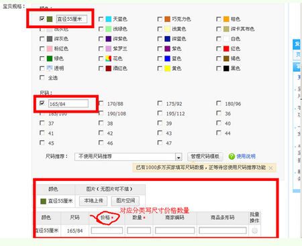This screenshot has width=302, height=246.
Task: Click the dropdown arrow of size recommendation
Action: pos(179,157)
